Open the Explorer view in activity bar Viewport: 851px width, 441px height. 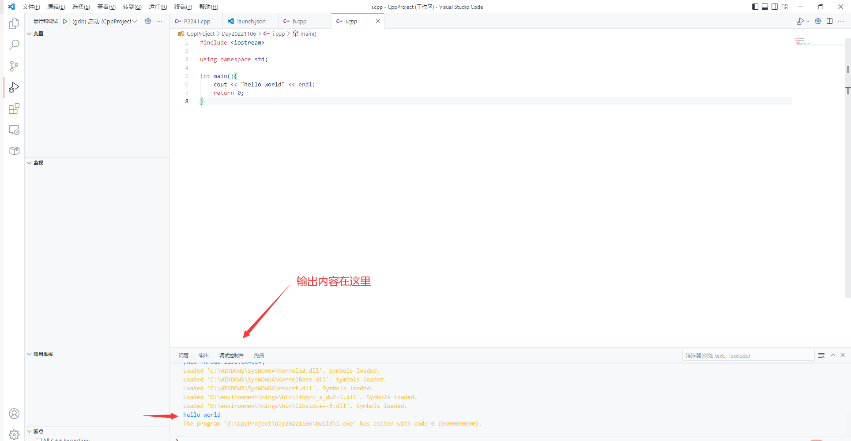point(14,23)
